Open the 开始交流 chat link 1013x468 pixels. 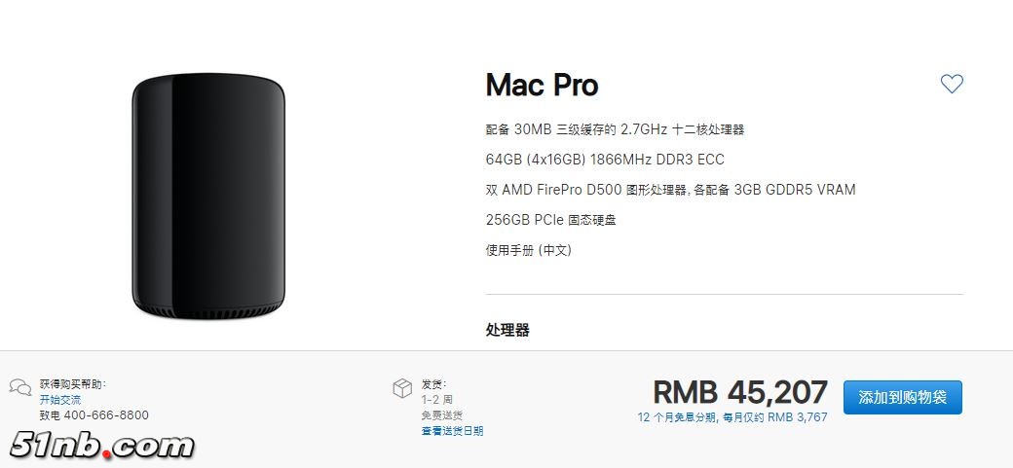click(60, 400)
